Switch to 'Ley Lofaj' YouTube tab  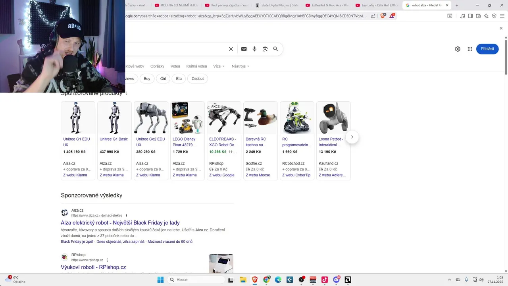(378, 5)
